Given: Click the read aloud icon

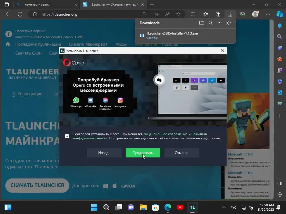Looking at the screenshot, I should [x=167, y=14].
